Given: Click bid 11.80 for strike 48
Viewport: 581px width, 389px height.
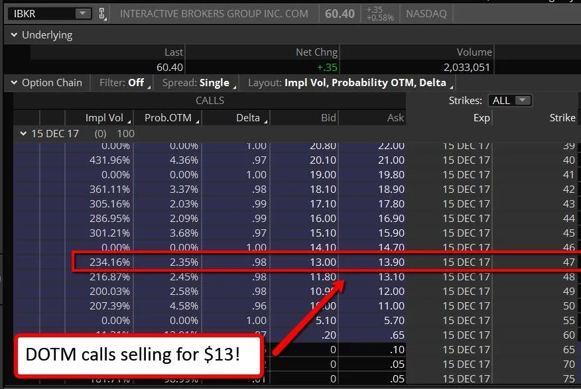Looking at the screenshot, I should pyautogui.click(x=323, y=276).
